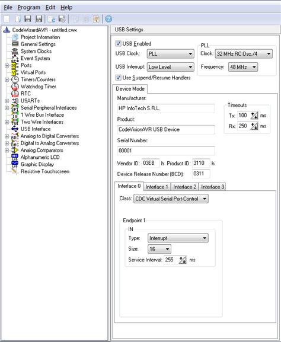Screen dimensions: 281x342
Task: Open the USB Clock PLL dropdown
Action: pos(170,54)
